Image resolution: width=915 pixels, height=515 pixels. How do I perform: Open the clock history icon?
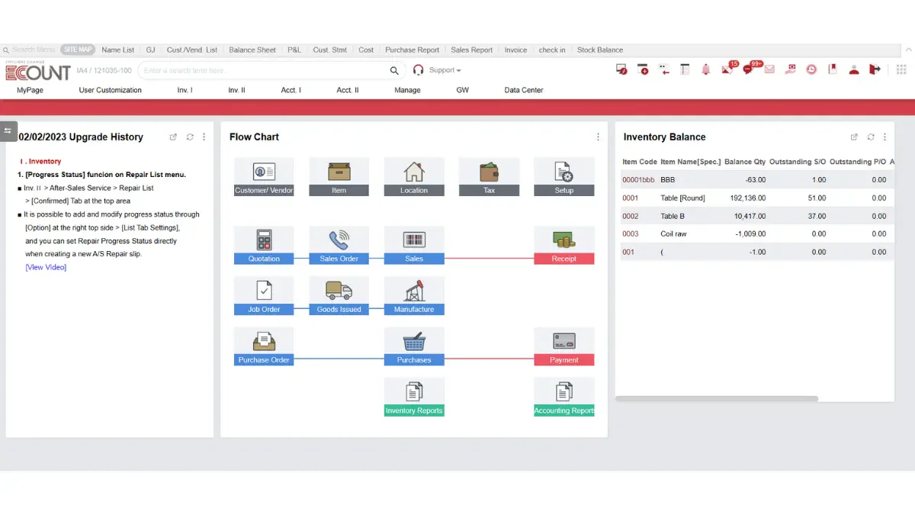[811, 69]
